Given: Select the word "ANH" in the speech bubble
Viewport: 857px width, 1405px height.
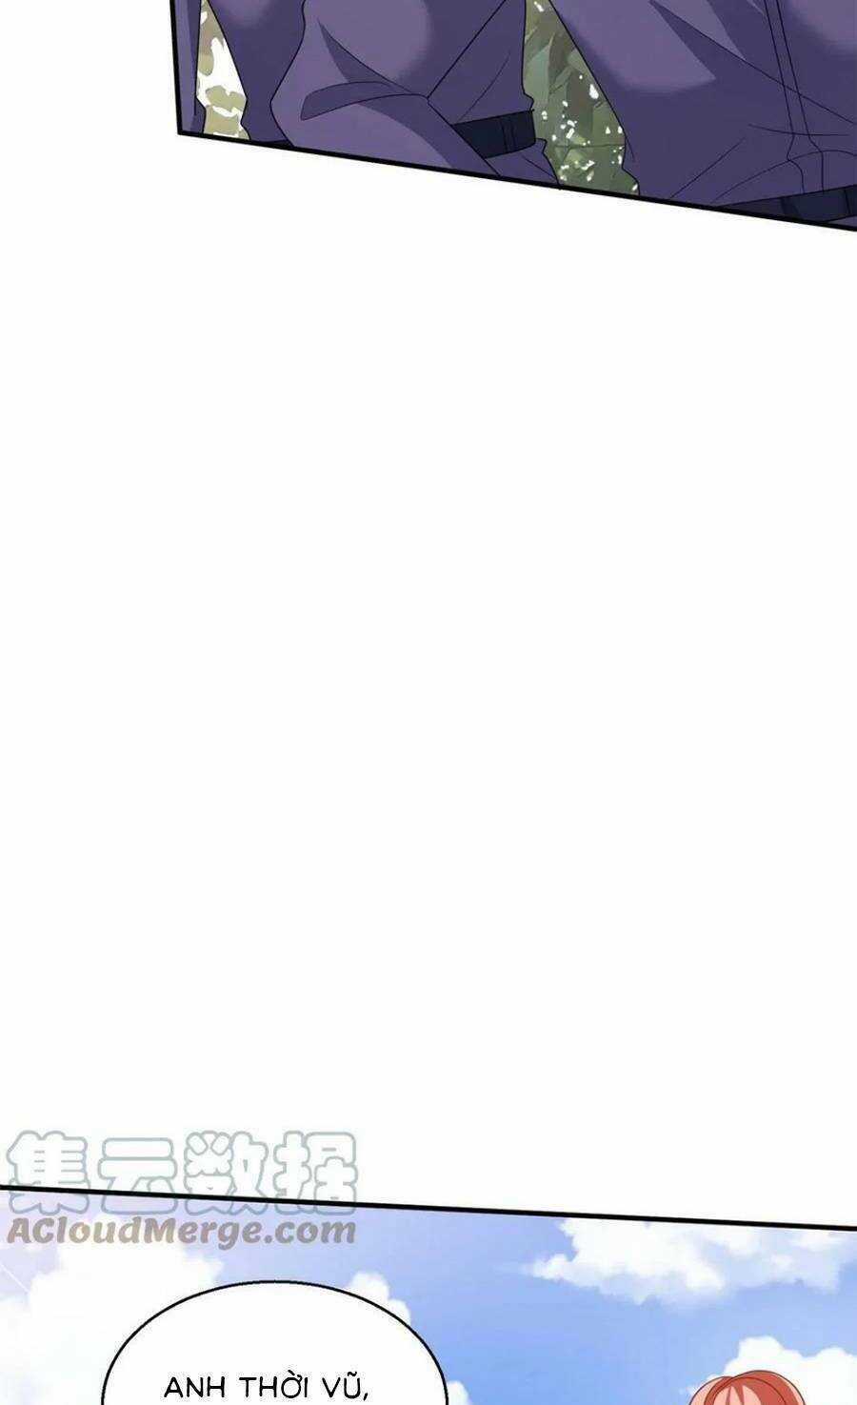Looking at the screenshot, I should coord(196,1388).
